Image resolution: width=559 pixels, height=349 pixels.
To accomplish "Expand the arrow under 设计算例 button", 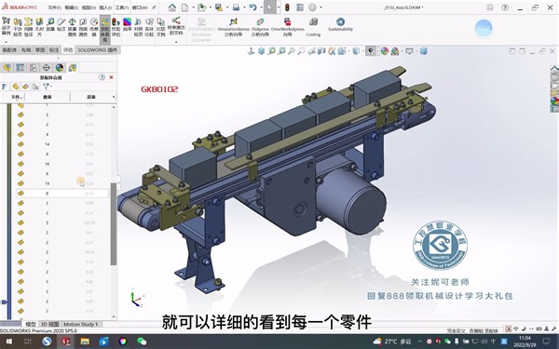I will coord(7,41).
